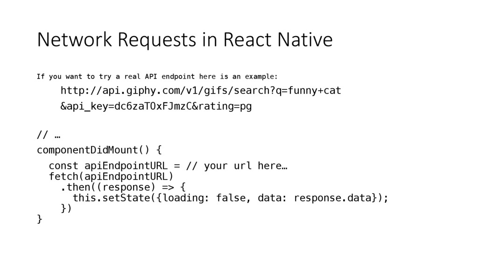Click the '&api_key=dc6zaTOxFJmzC&rating=pg' line
Viewport: 478px width, 268px height.
coord(156,107)
